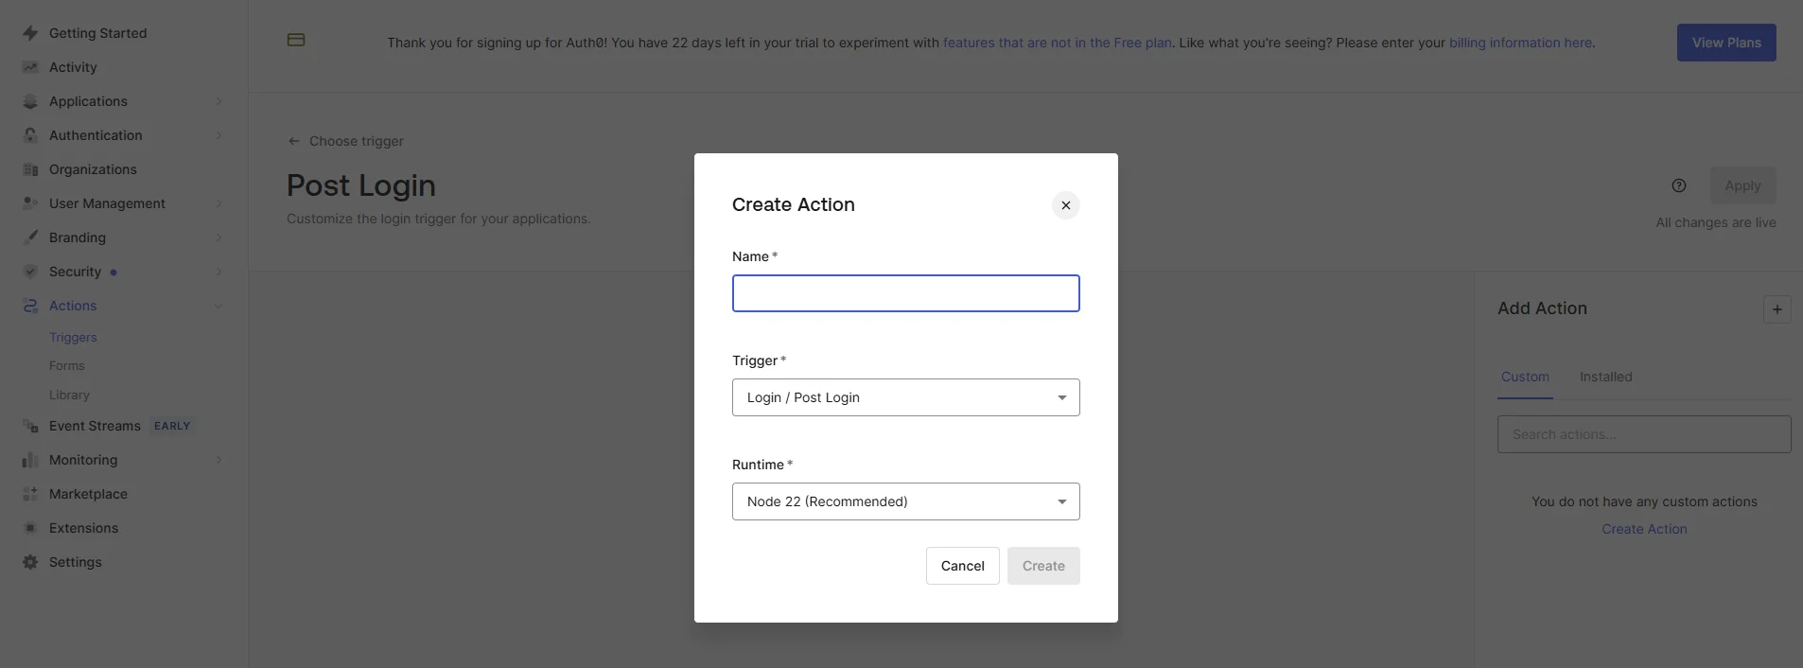Open features not in Free plan link
The height and width of the screenshot is (668, 1803).
click(x=1058, y=43)
